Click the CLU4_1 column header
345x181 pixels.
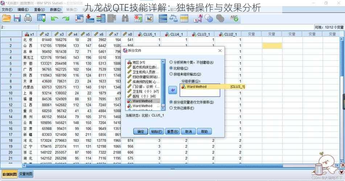pyautogui.click(x=174, y=34)
